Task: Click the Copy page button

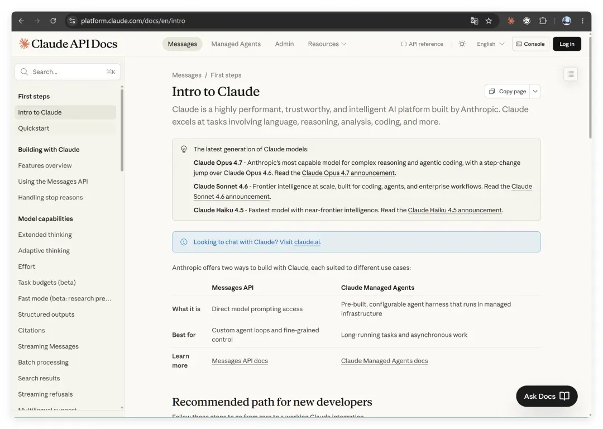Action: (x=507, y=91)
